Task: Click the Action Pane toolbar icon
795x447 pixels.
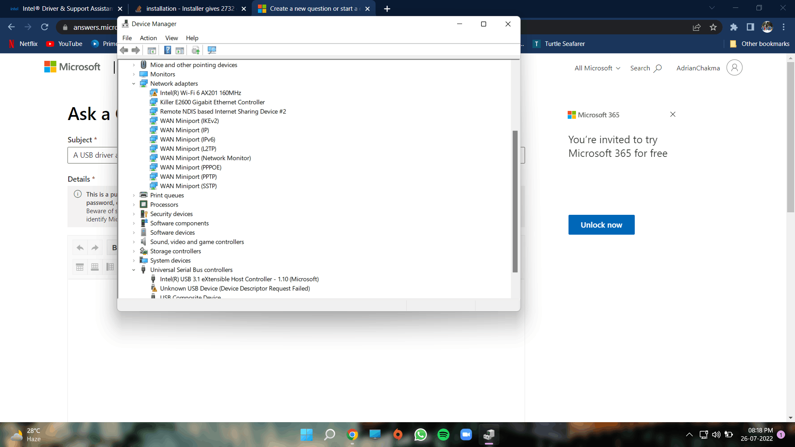Action: coord(180,50)
